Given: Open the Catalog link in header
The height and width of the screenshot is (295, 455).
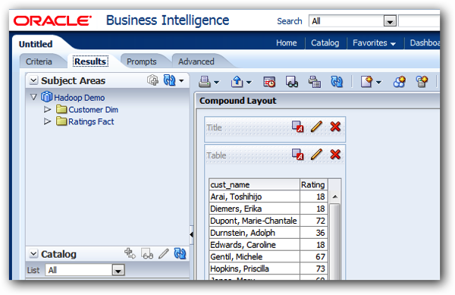Looking at the screenshot, I should [x=325, y=43].
